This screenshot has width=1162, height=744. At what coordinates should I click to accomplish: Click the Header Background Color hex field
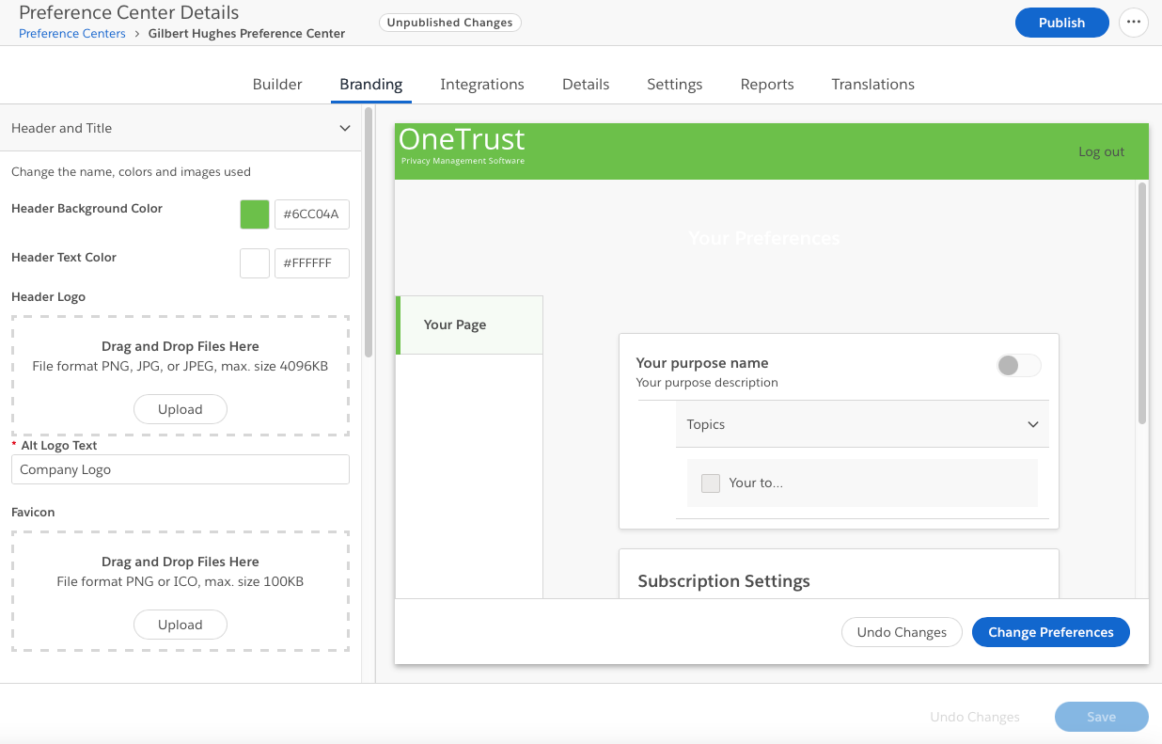click(x=311, y=214)
